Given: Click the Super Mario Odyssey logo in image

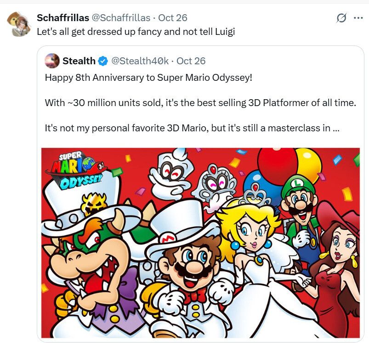Looking at the screenshot, I should tap(74, 169).
